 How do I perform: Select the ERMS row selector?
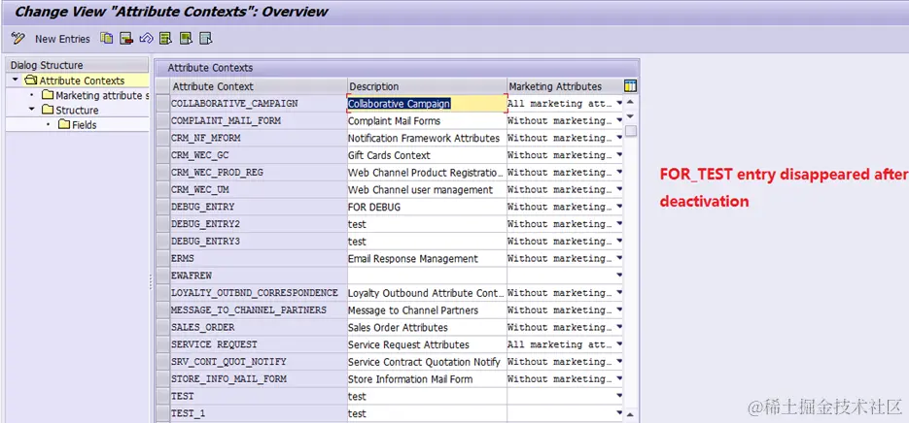(162, 259)
